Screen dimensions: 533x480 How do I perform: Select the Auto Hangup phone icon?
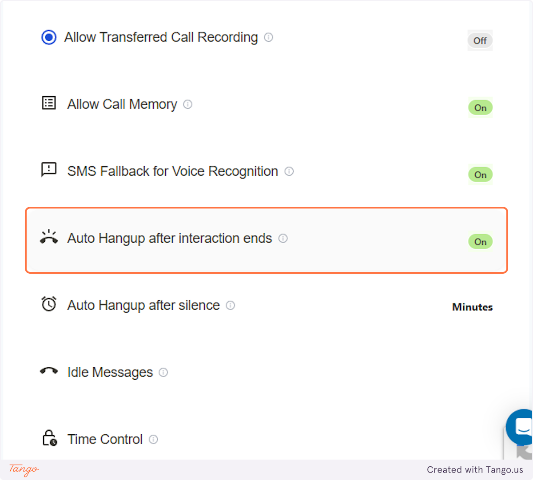tap(49, 236)
